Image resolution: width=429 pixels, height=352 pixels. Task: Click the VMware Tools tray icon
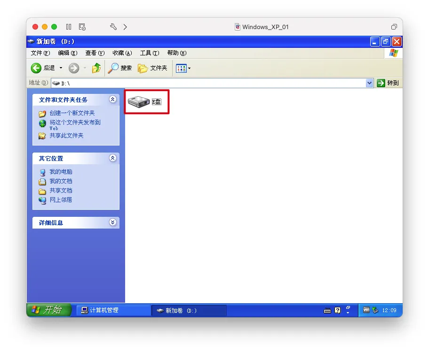point(366,310)
